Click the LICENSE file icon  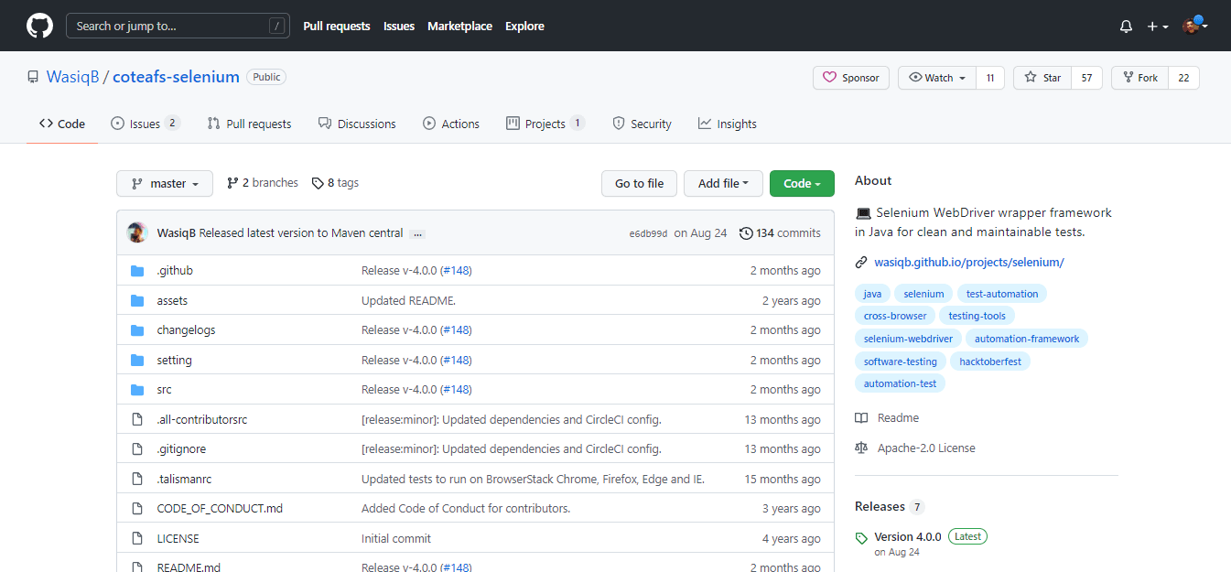click(137, 539)
